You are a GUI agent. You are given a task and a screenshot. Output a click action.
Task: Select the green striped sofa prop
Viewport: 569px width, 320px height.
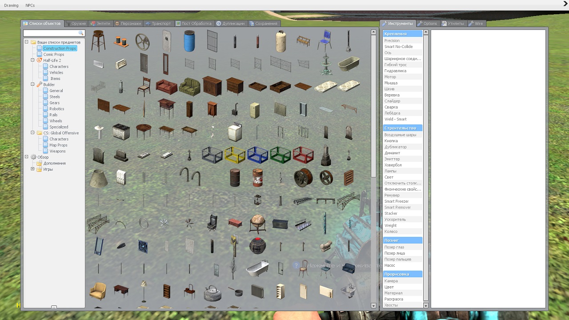pyautogui.click(x=189, y=86)
